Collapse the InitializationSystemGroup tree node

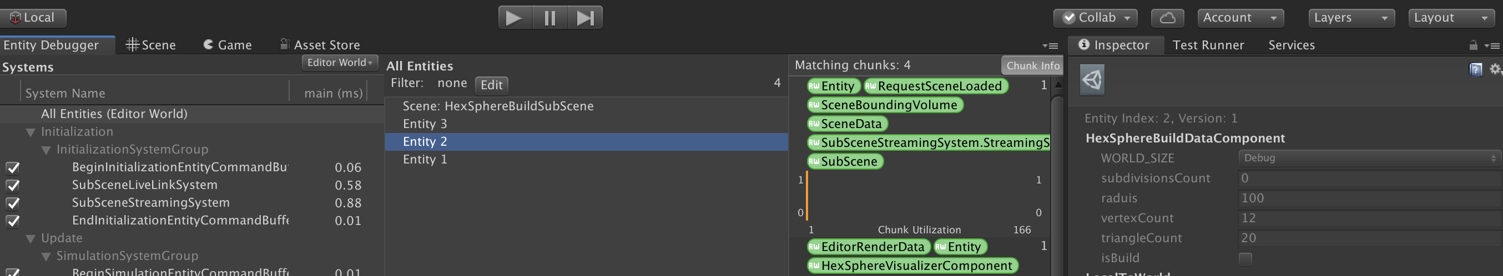[46, 150]
